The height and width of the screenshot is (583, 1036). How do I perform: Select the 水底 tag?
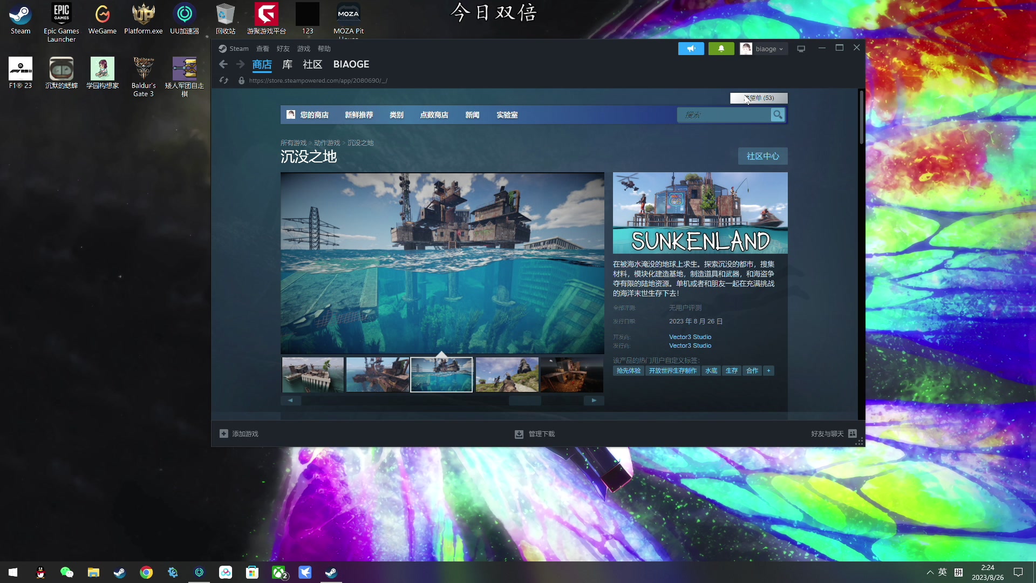(711, 370)
